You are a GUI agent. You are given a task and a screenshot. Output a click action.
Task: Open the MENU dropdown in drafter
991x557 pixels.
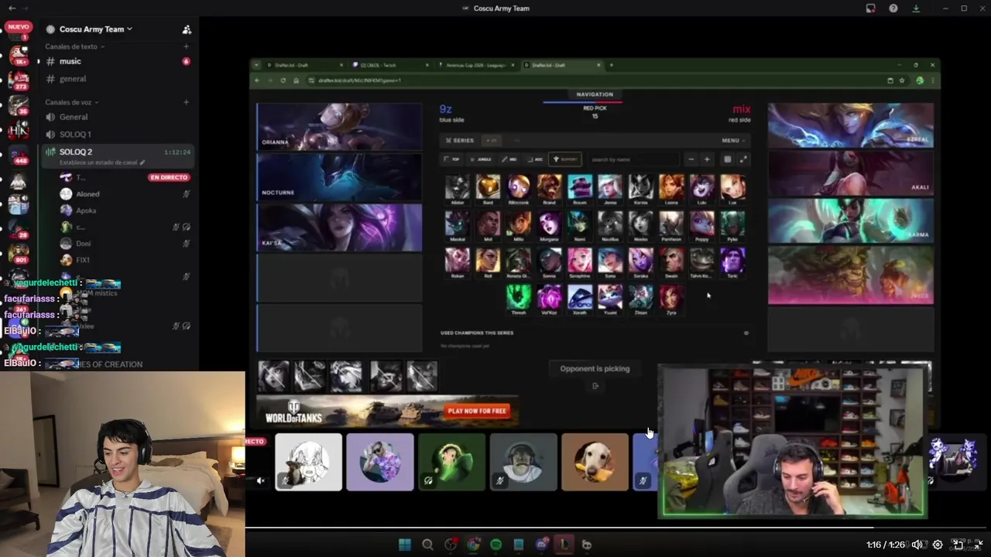click(732, 141)
